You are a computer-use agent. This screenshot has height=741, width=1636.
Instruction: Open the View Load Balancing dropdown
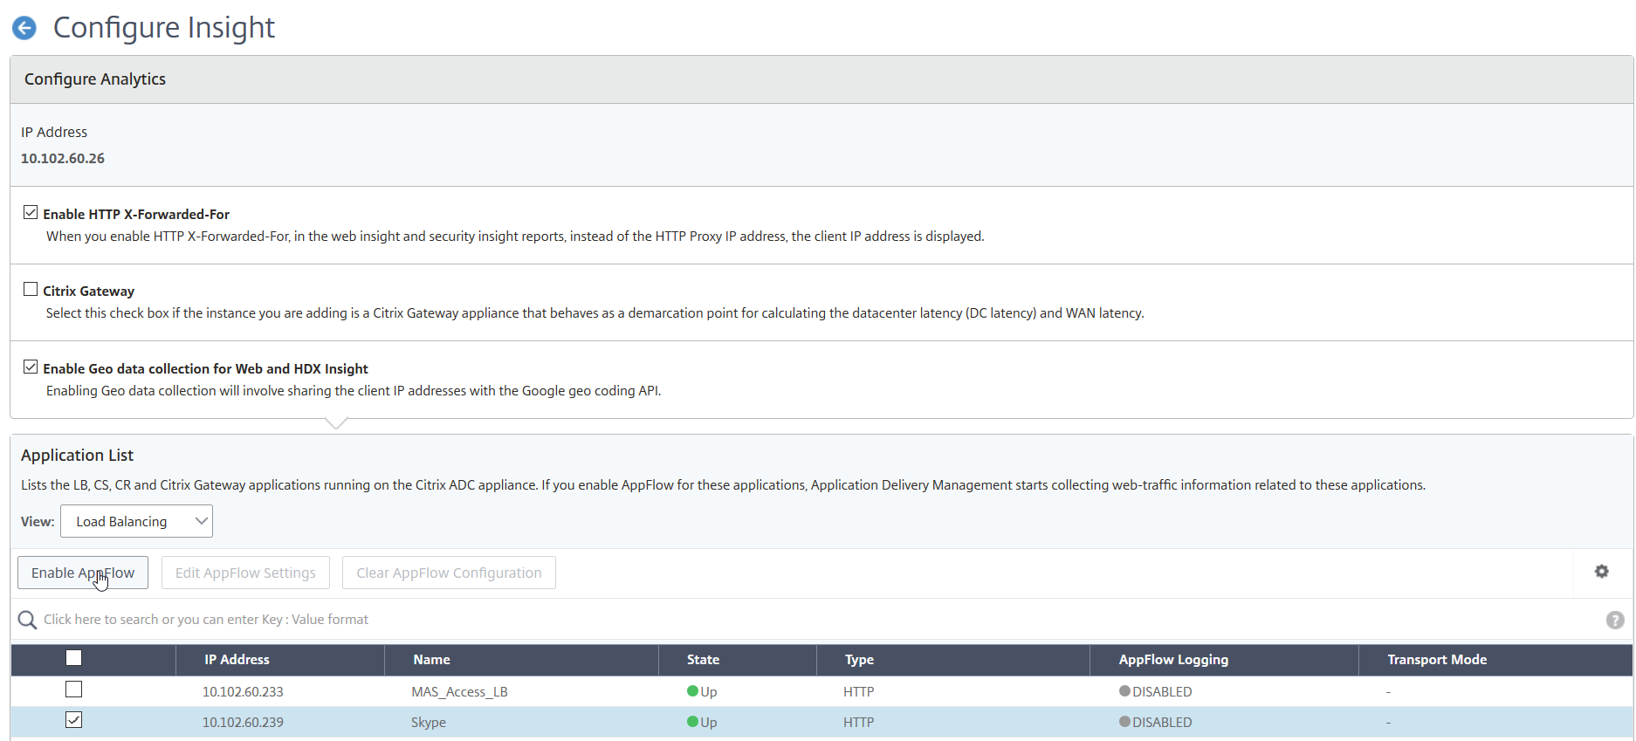click(136, 521)
